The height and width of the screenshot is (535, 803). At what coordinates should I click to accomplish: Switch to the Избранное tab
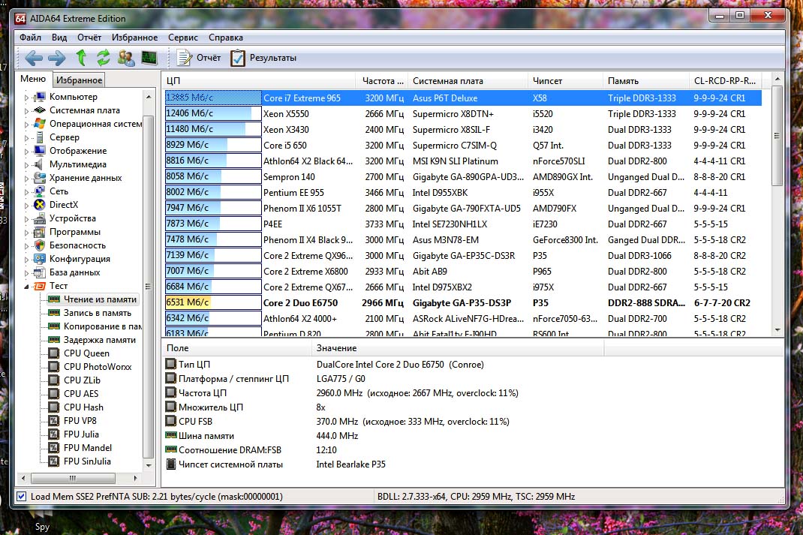[x=79, y=80]
